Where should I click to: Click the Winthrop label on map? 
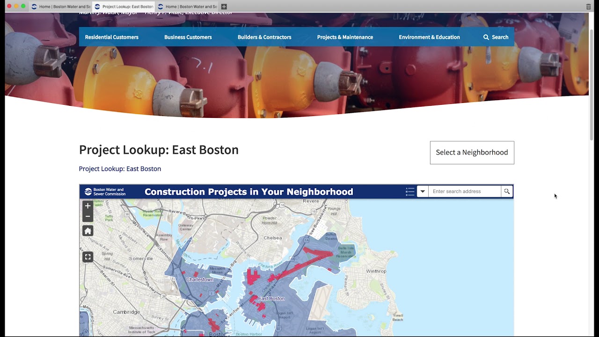[376, 271]
